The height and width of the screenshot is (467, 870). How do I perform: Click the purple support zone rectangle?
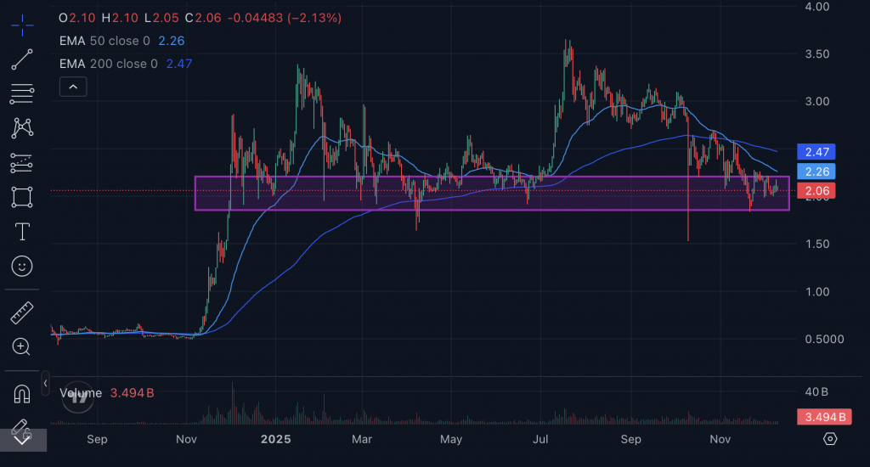point(492,202)
